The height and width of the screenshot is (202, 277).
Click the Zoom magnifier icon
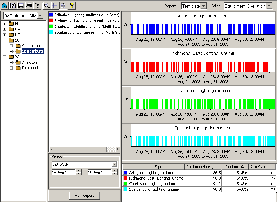[47, 6]
